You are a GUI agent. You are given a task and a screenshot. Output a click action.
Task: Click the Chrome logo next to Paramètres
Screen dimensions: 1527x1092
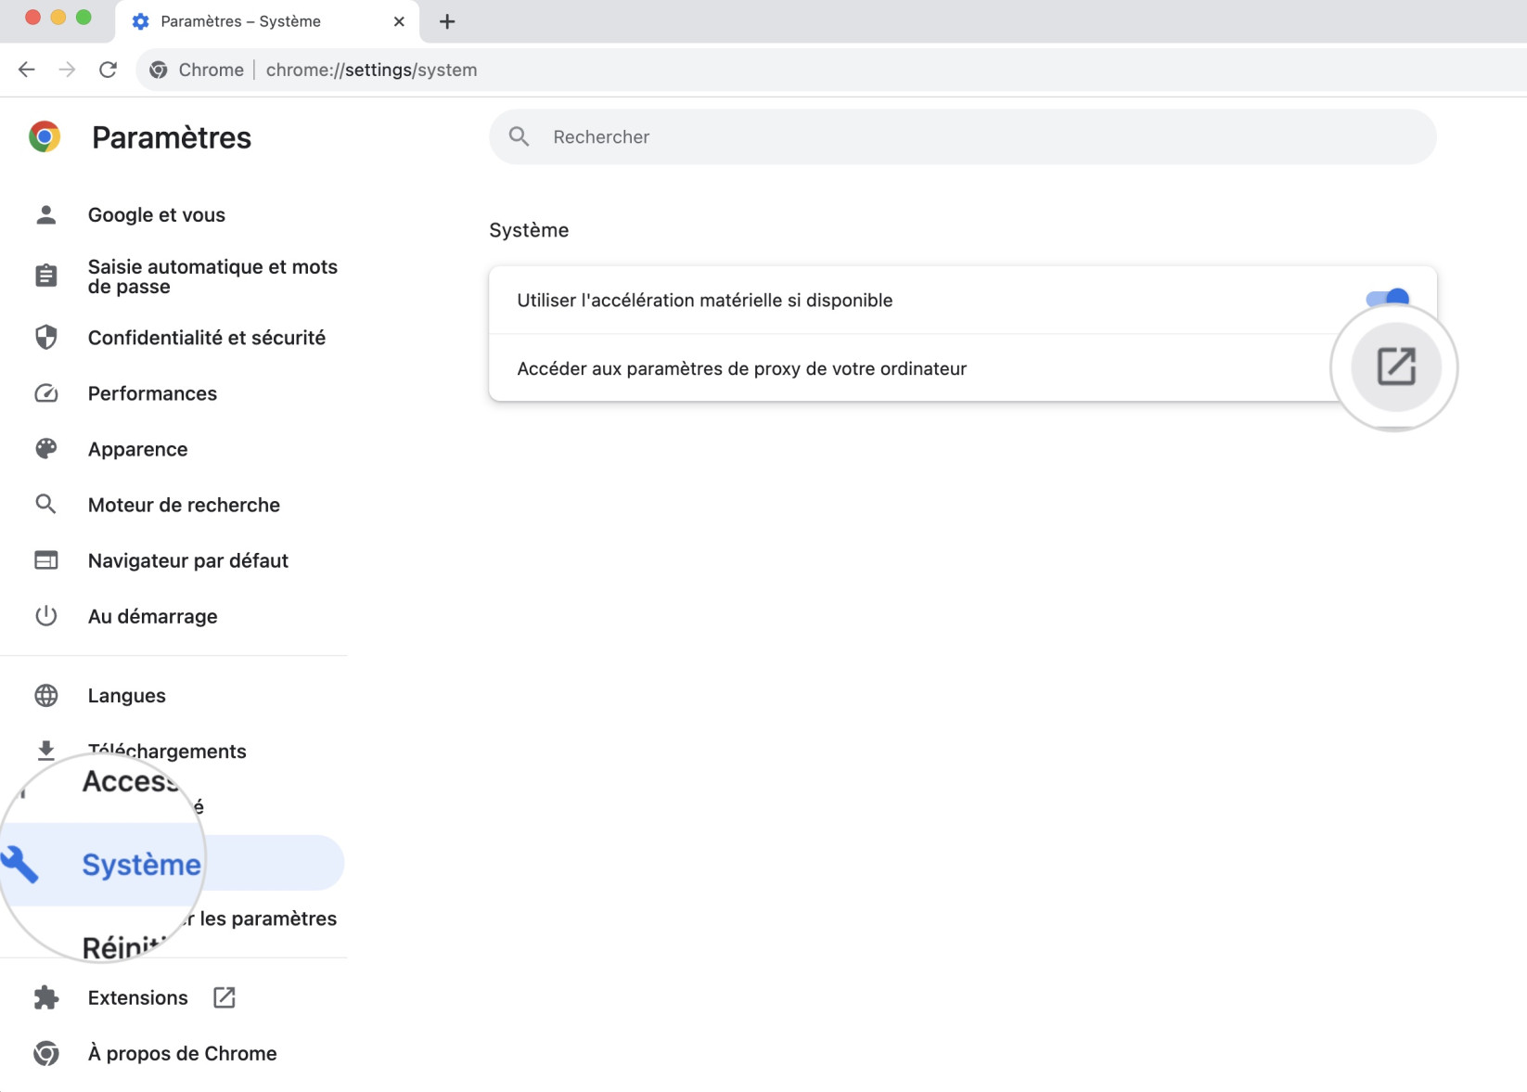(x=45, y=137)
